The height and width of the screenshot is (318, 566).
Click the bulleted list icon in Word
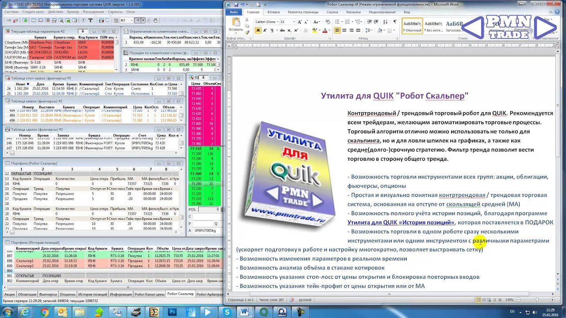pyautogui.click(x=337, y=22)
